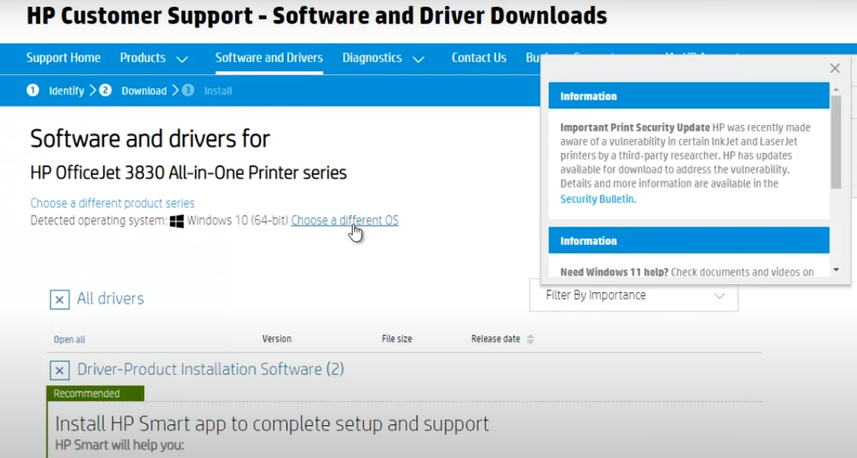This screenshot has width=857, height=458.
Task: Click the Recommended green label
Action: [95, 394]
